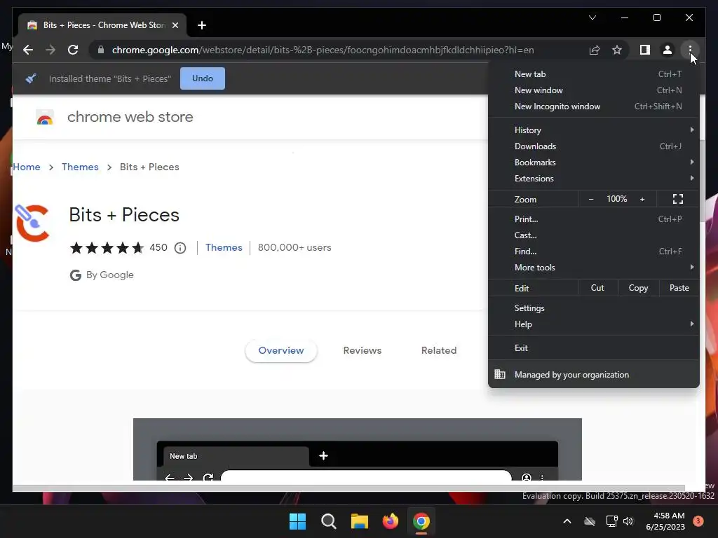
Task: Click the Chrome taskbar icon
Action: point(421,521)
